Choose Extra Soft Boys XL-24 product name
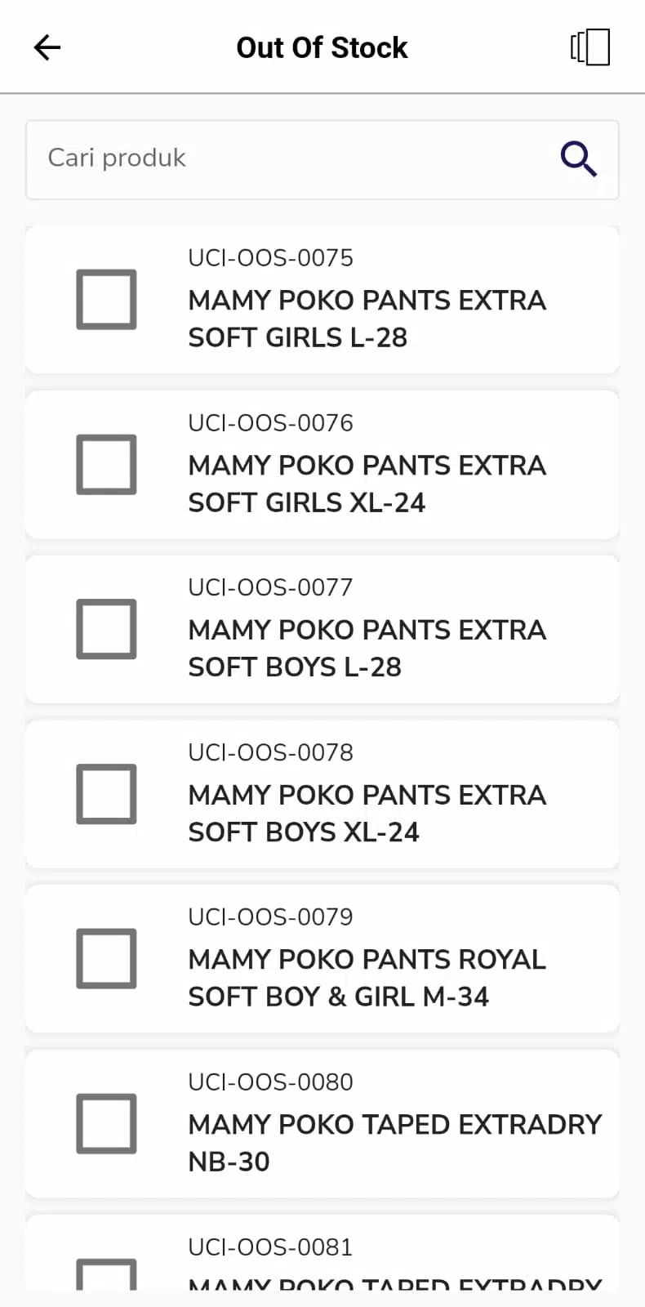 [367, 813]
